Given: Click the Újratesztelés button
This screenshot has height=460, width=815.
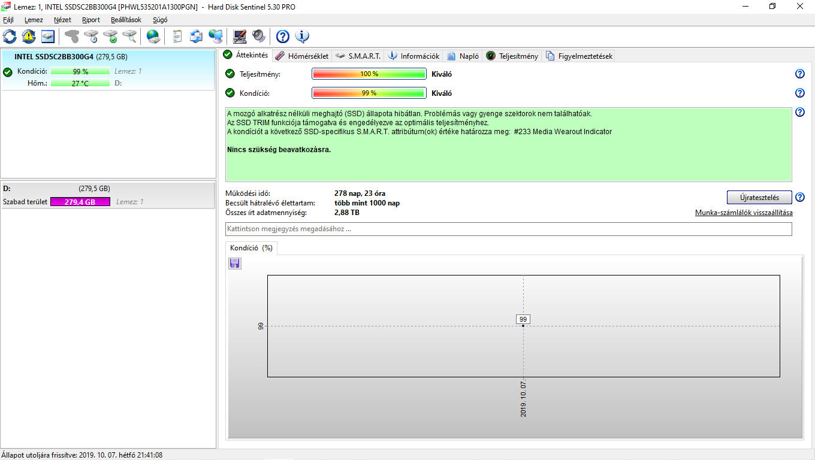Looking at the screenshot, I should click(x=759, y=198).
